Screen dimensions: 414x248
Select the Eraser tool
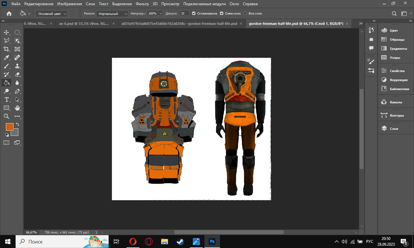[17, 74]
